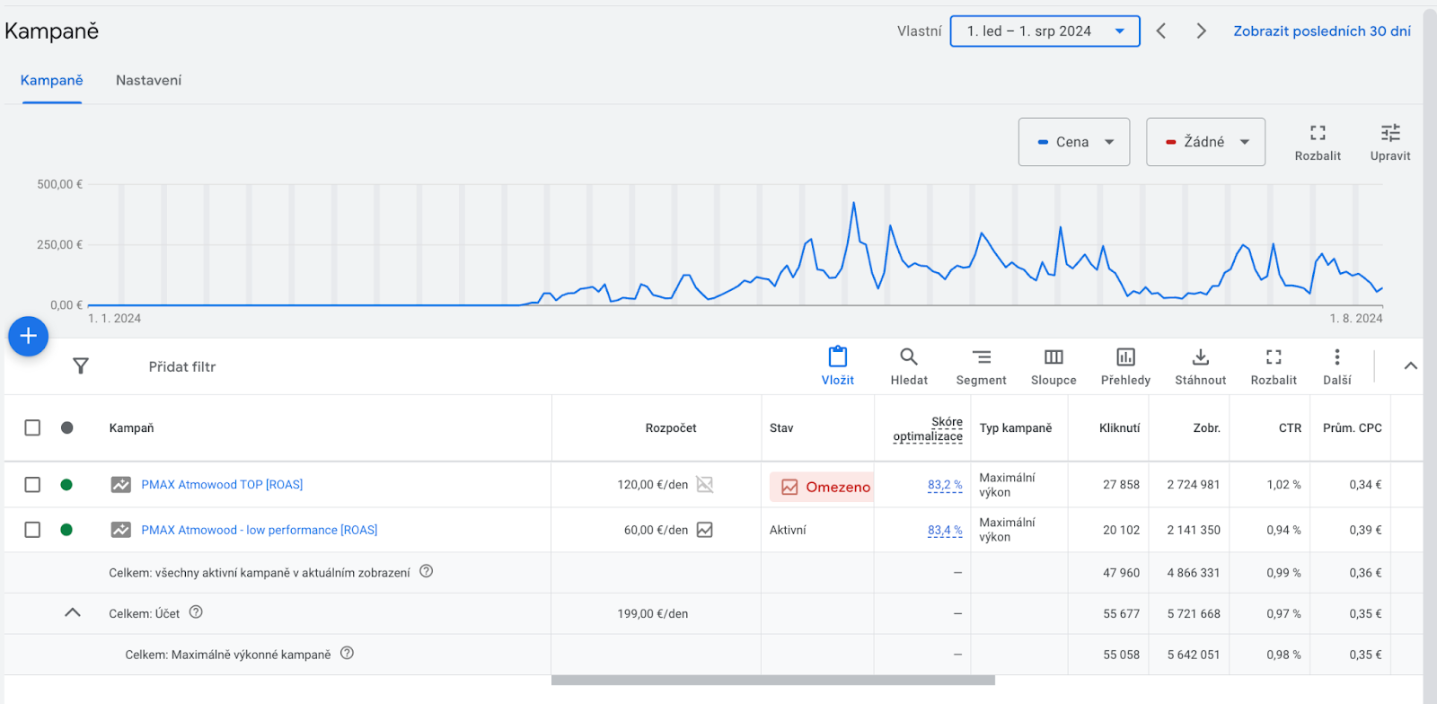Collapse the Celkem: Účet totals row
This screenshot has width=1437, height=704.
click(x=73, y=613)
